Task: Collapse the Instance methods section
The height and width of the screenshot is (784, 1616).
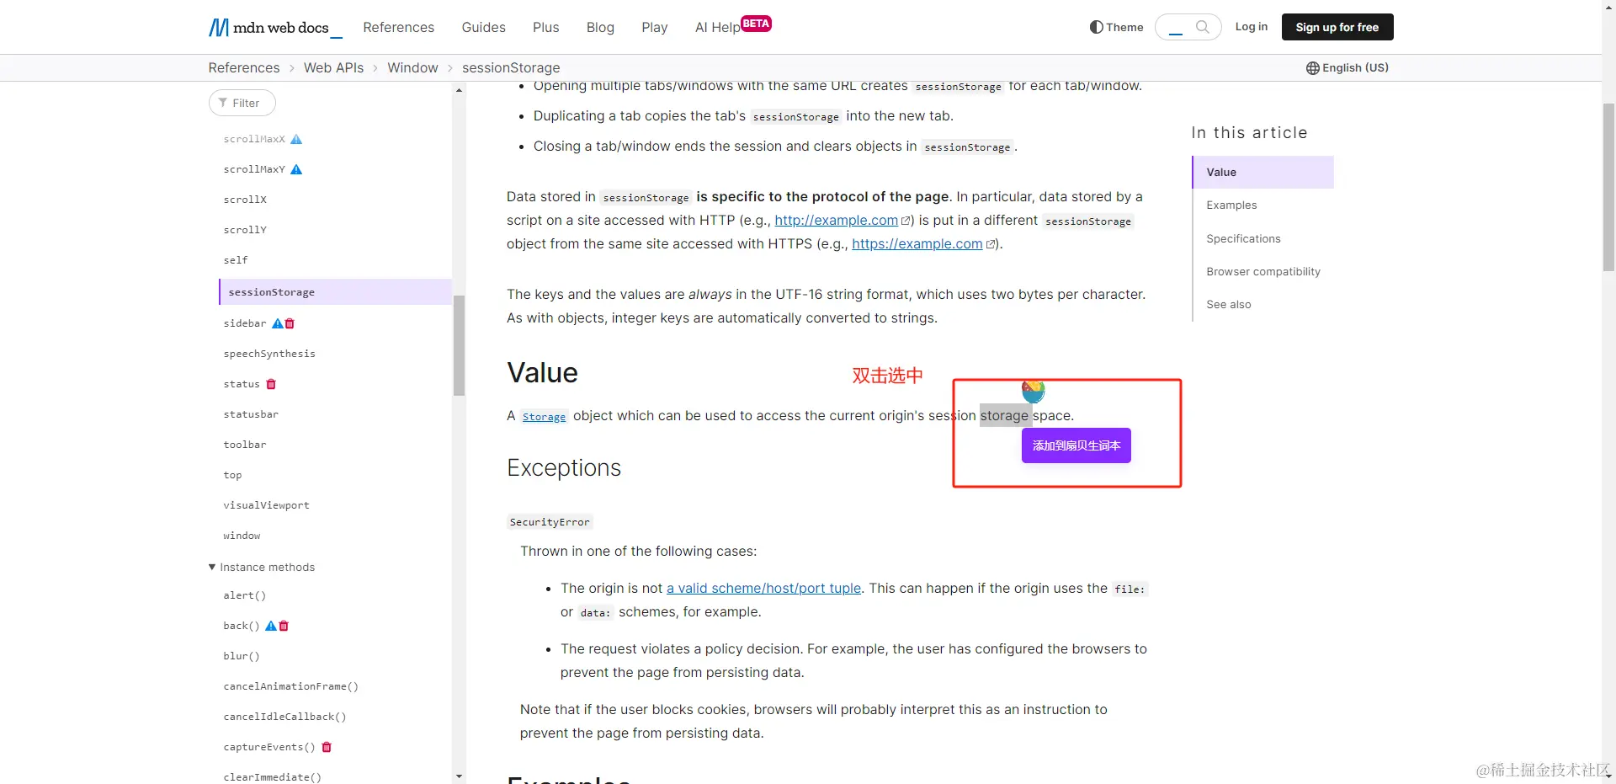Action: point(262,568)
